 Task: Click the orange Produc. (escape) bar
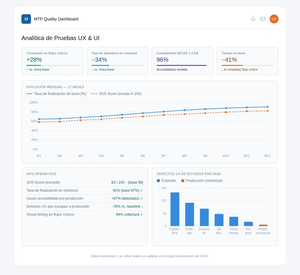click(263, 225)
